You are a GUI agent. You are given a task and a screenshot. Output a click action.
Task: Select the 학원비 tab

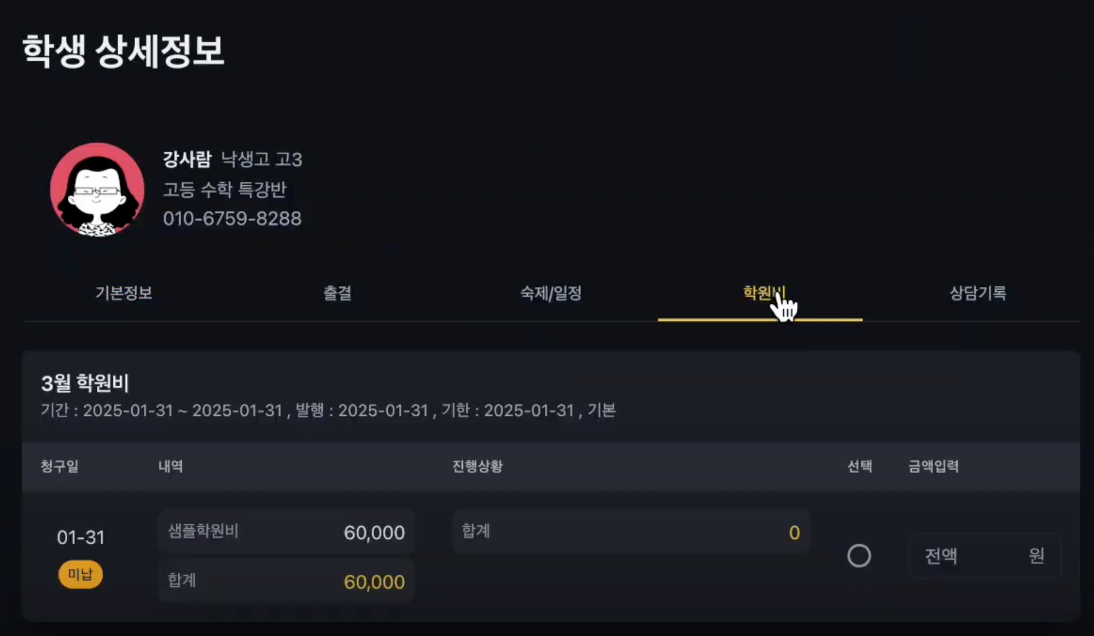point(764,293)
